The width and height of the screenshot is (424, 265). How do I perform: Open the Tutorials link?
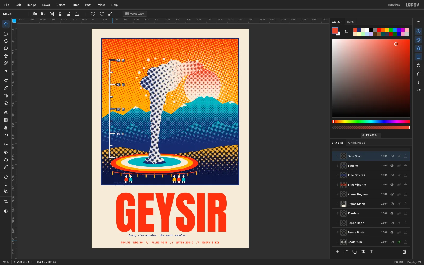click(394, 5)
